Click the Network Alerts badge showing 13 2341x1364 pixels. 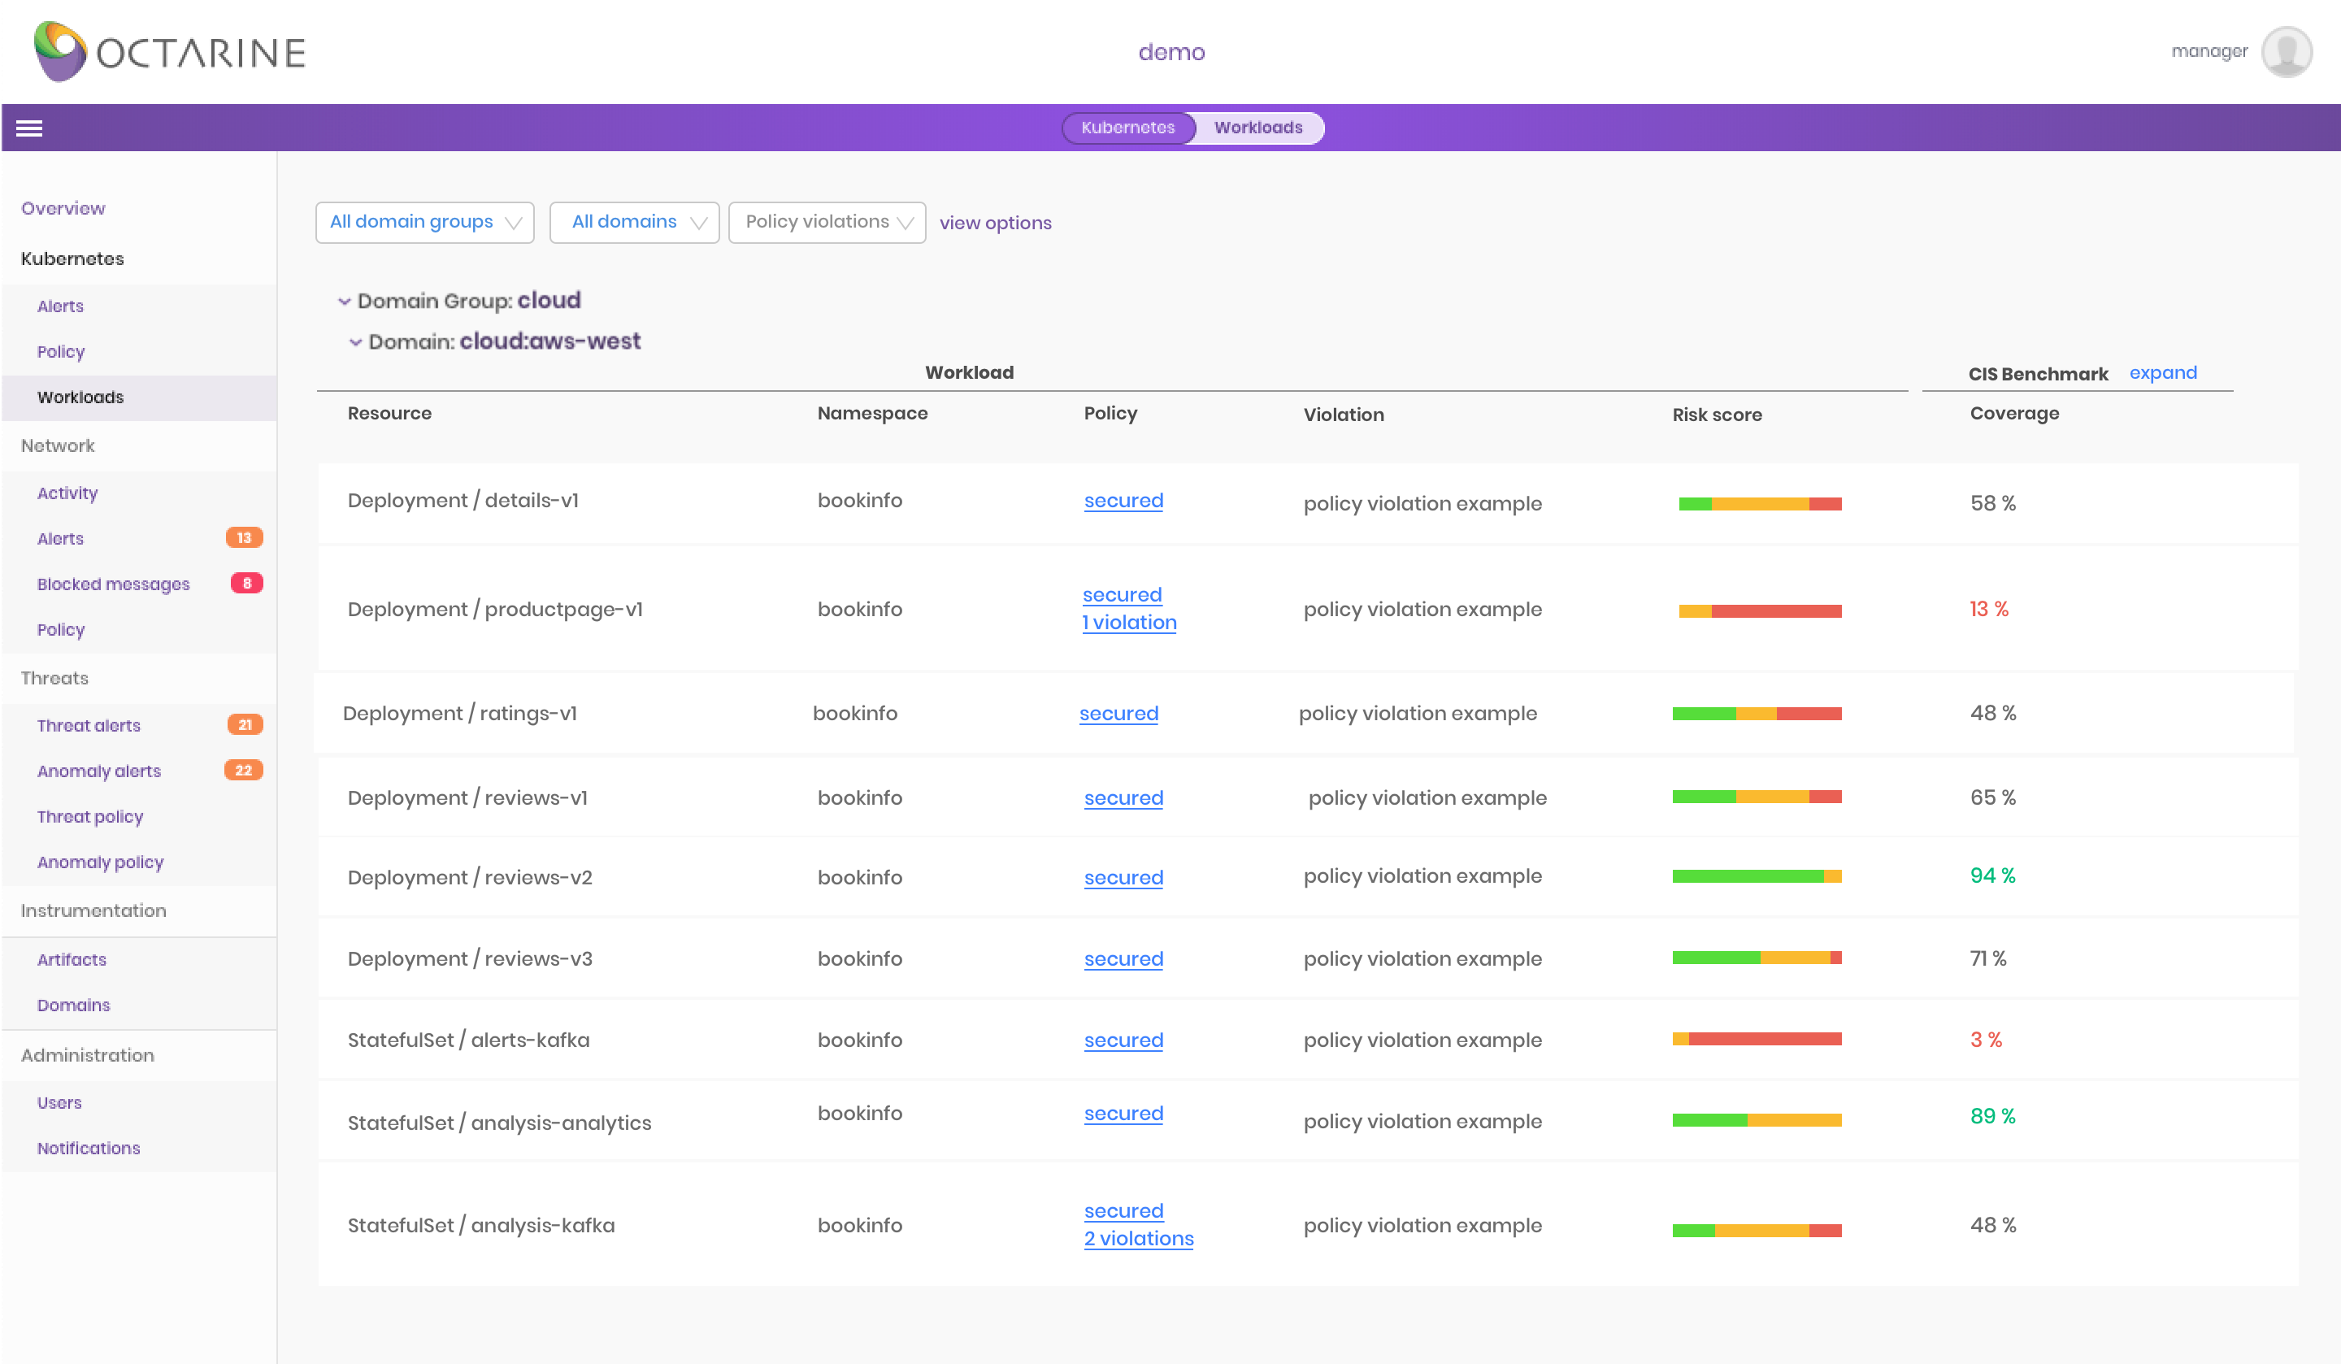pyautogui.click(x=245, y=538)
